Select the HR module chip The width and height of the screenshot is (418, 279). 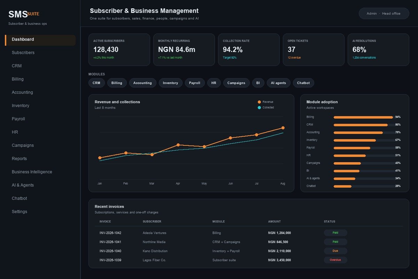pos(214,83)
